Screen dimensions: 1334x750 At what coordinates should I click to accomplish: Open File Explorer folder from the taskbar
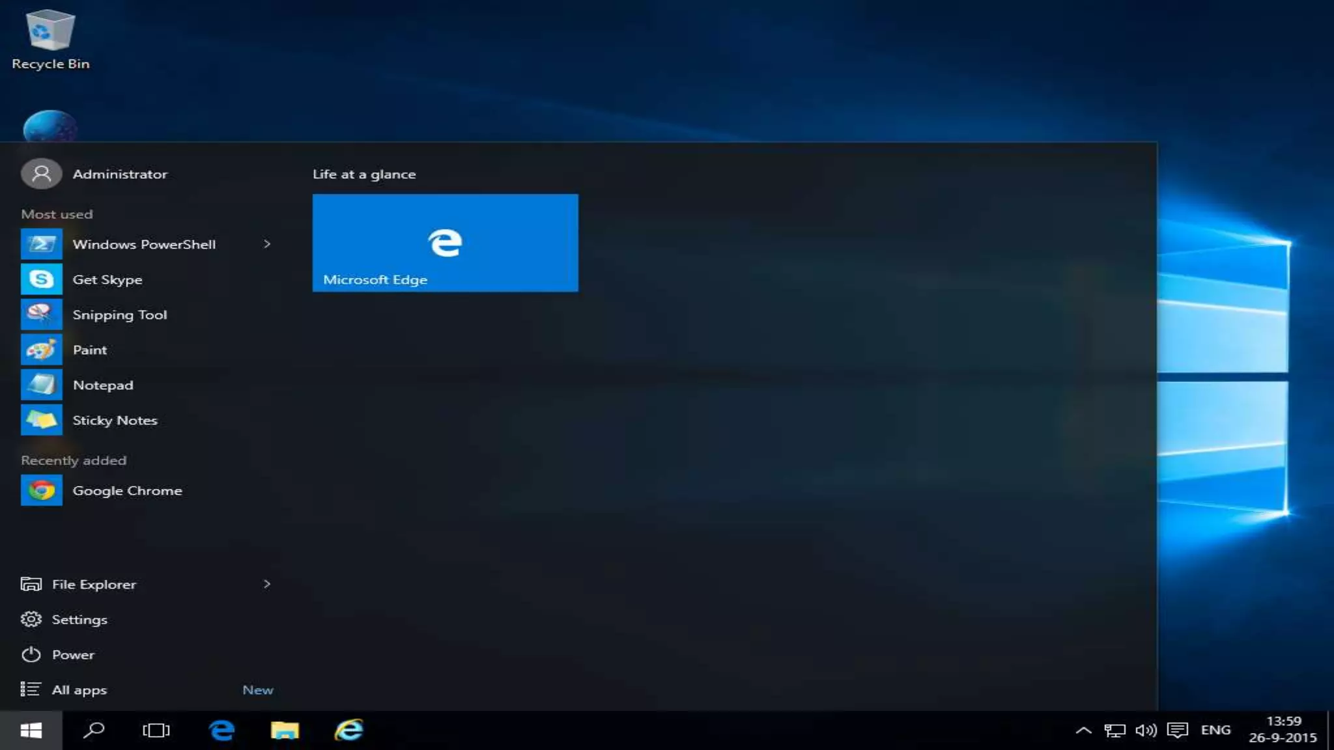point(285,730)
